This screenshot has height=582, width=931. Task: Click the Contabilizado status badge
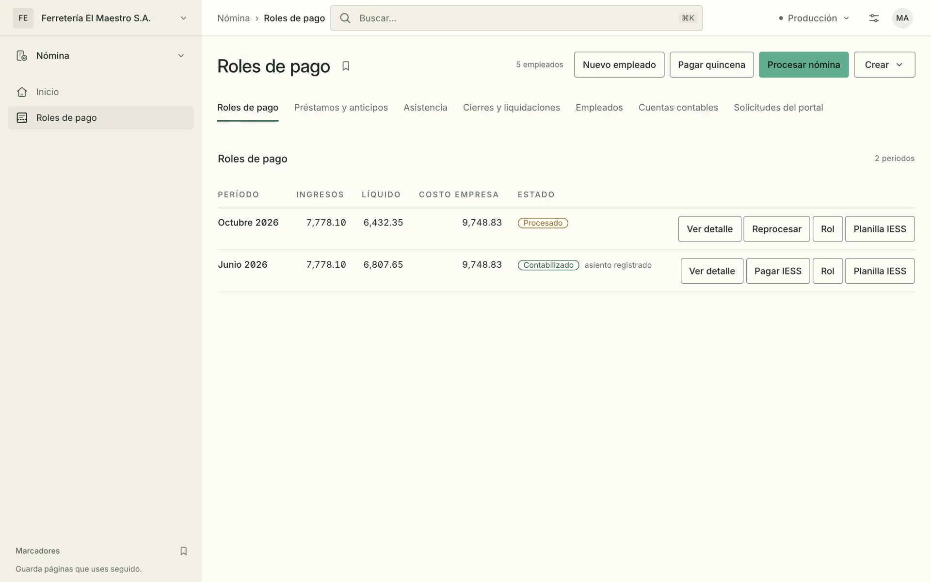[x=548, y=265]
